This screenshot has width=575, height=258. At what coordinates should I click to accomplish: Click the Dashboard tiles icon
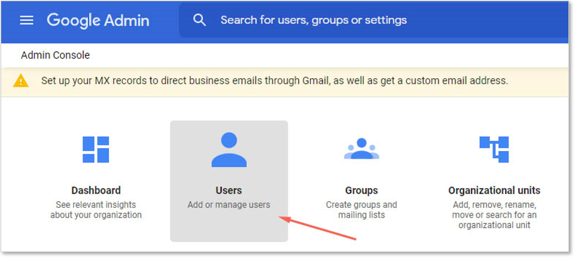(x=96, y=149)
